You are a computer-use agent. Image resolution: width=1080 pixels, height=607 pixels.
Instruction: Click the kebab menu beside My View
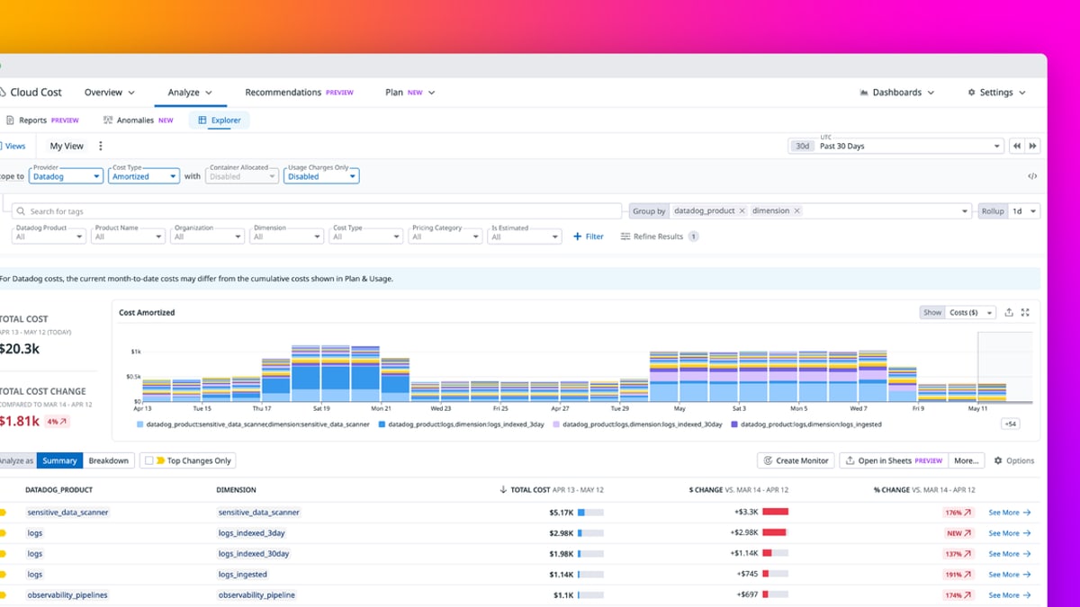(x=101, y=146)
